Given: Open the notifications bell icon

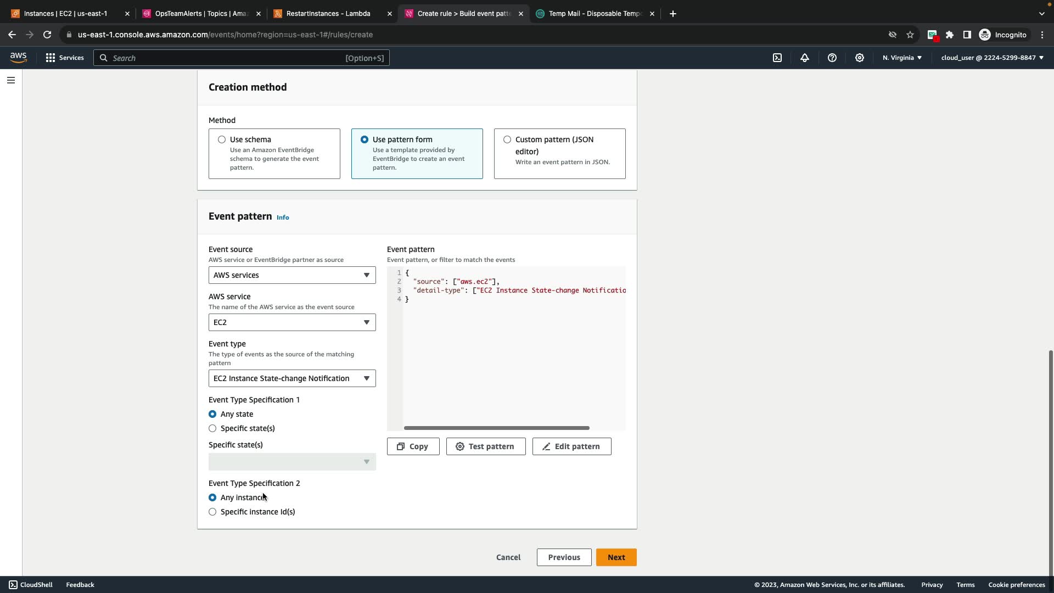Looking at the screenshot, I should pyautogui.click(x=805, y=58).
